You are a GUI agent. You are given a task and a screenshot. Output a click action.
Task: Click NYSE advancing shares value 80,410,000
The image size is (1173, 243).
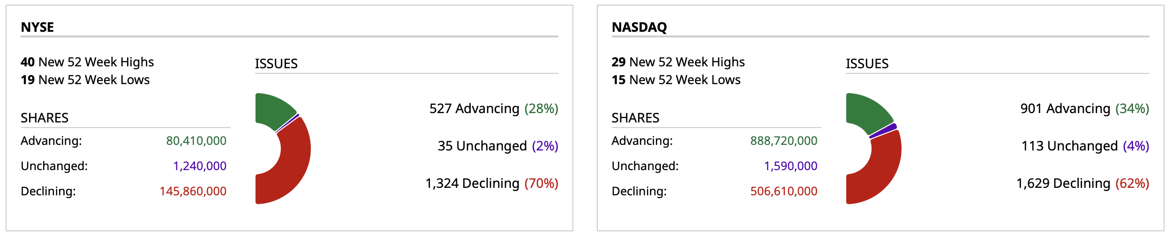pyautogui.click(x=196, y=141)
